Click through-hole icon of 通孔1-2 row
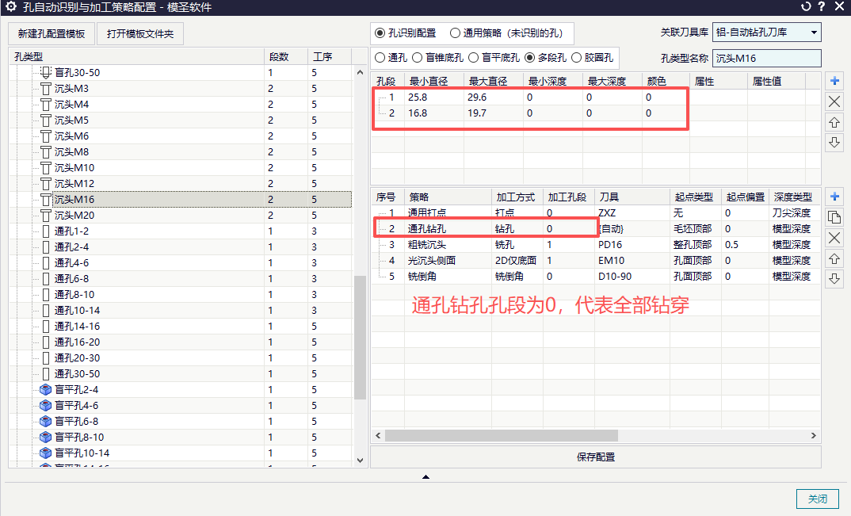851x516 pixels. [46, 231]
